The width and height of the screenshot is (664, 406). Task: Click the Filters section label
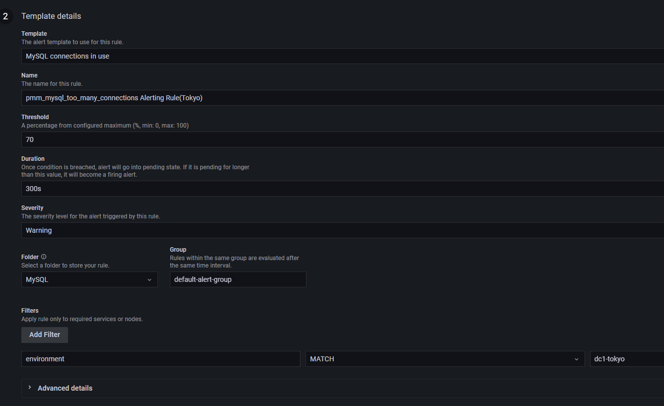click(30, 310)
